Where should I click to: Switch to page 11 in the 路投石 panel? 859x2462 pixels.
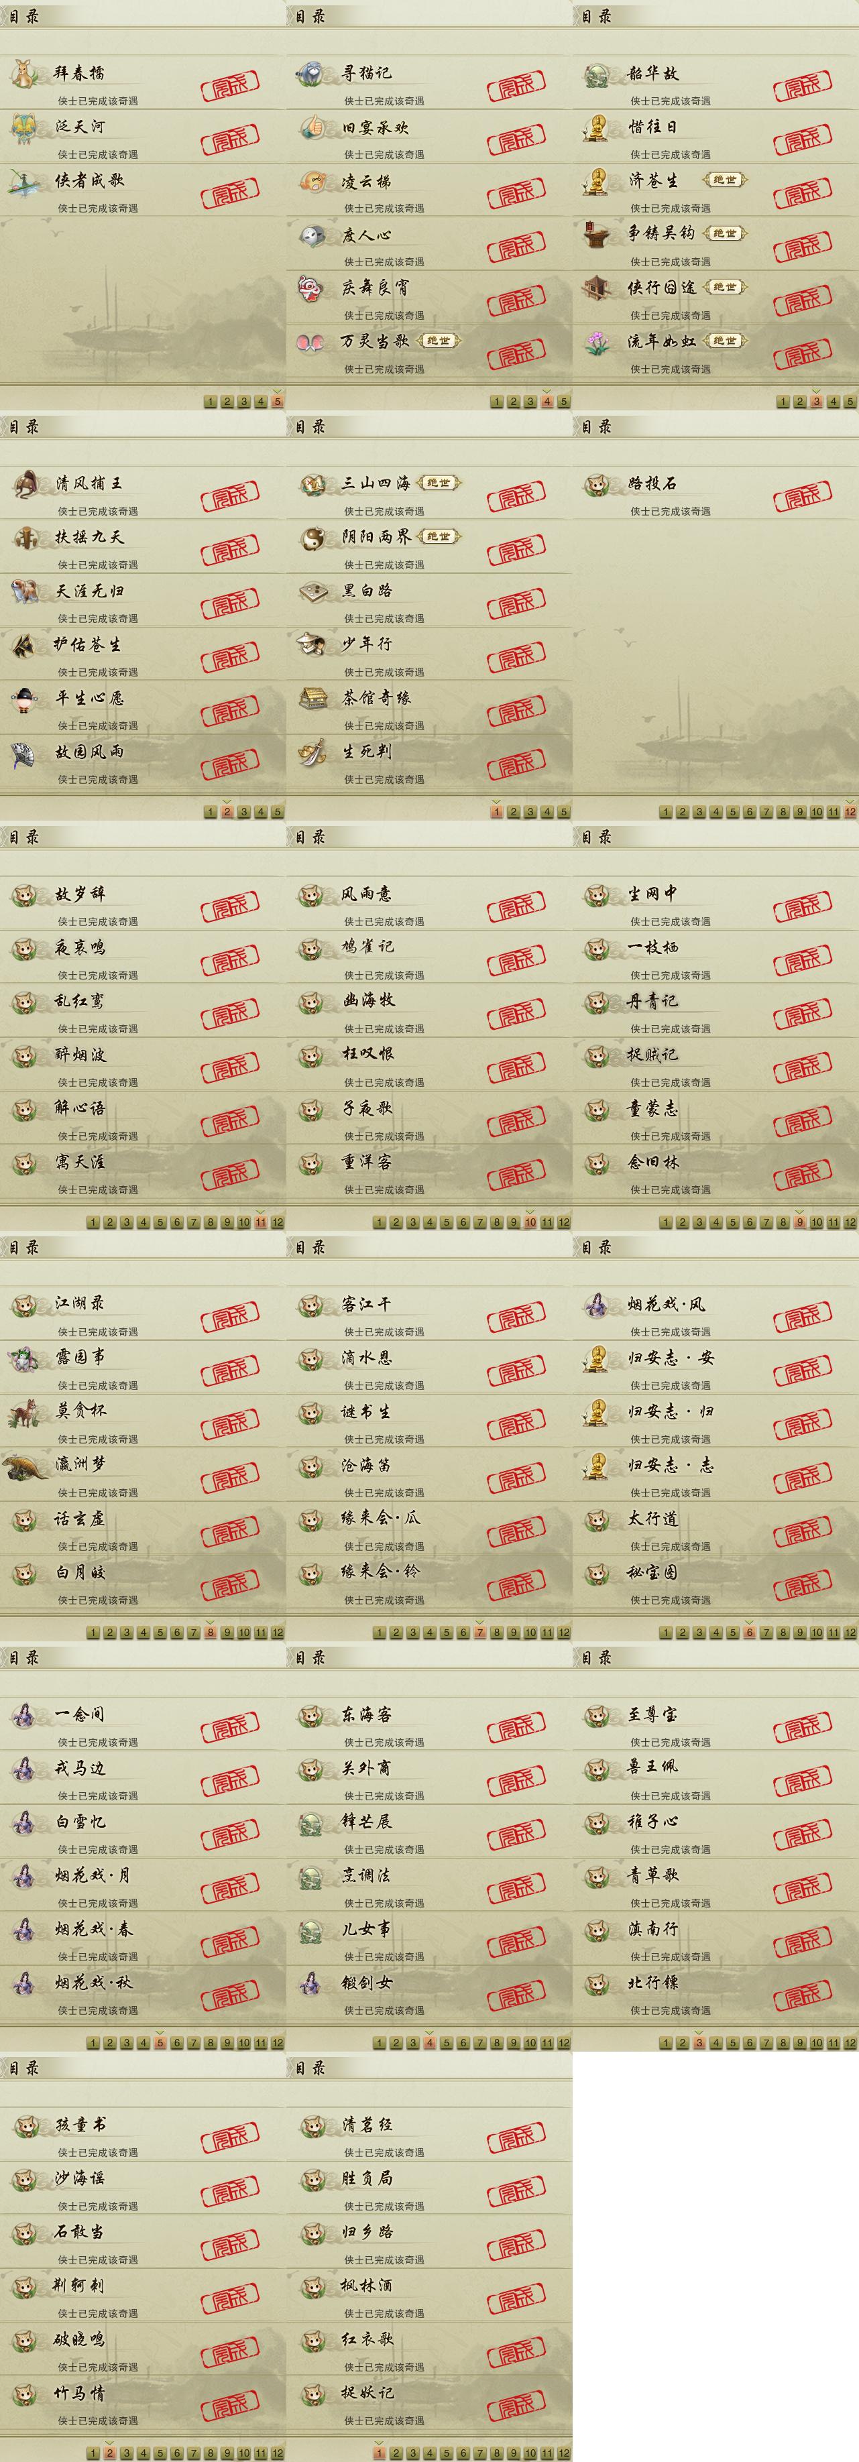834,813
